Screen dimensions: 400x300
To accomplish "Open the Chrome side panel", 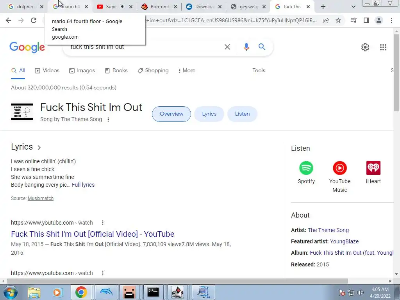I will tap(366, 20).
